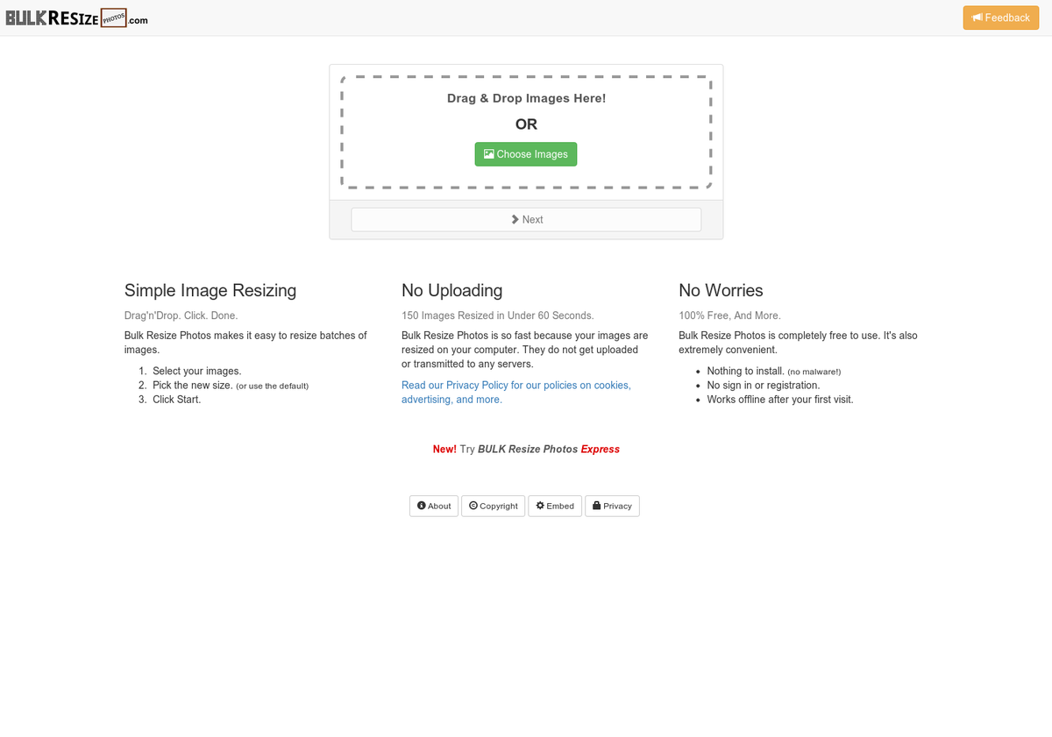
Task: Click 'Works offline after your first visit.' text
Action: (780, 399)
